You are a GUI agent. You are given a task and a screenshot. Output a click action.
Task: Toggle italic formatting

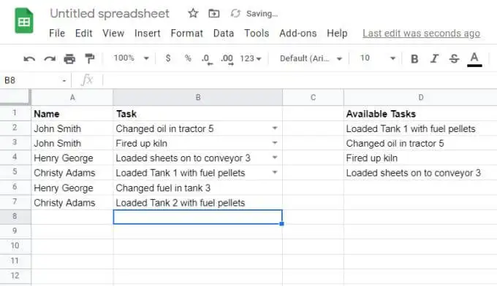[x=434, y=58]
